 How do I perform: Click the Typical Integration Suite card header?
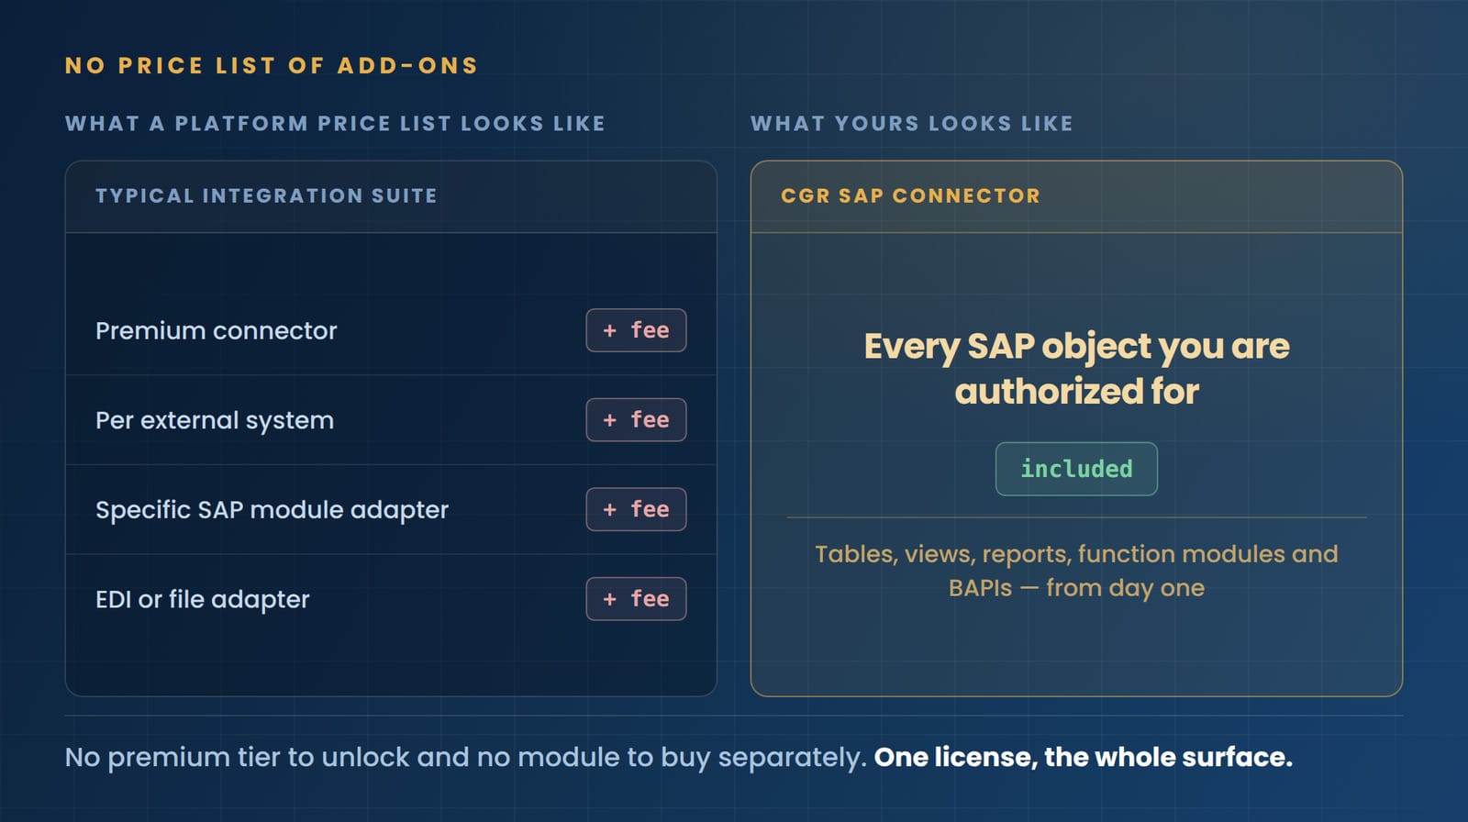391,196
